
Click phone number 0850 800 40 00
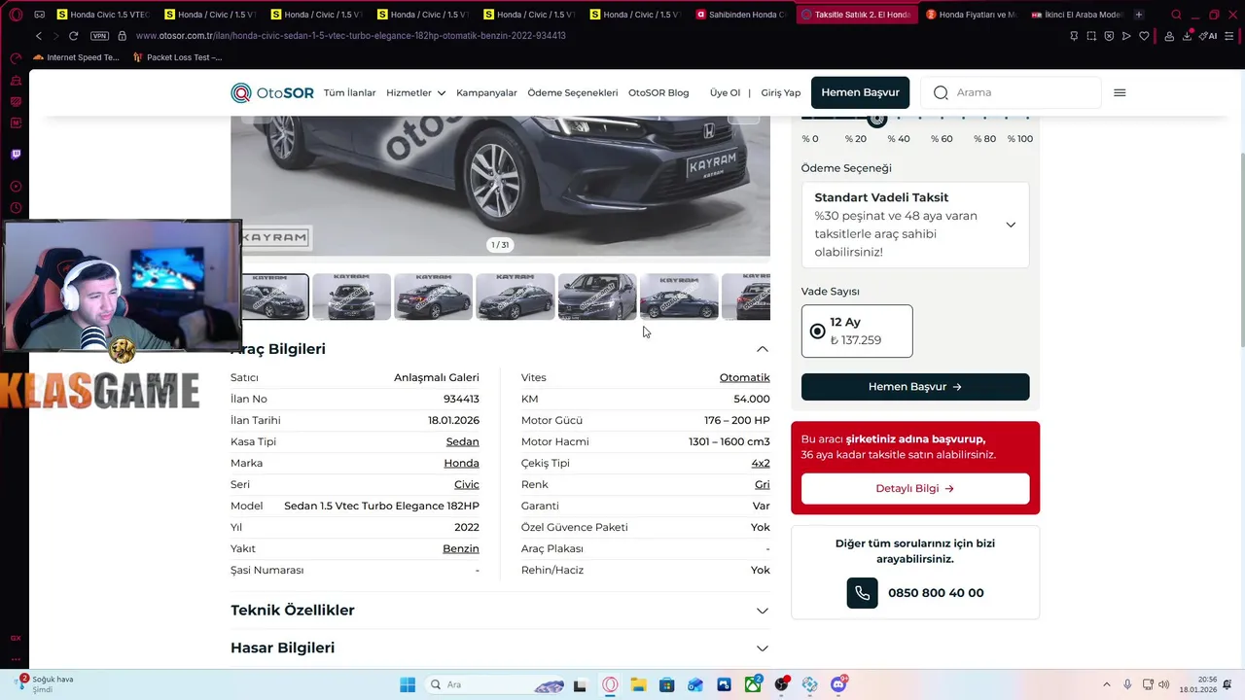tap(936, 593)
